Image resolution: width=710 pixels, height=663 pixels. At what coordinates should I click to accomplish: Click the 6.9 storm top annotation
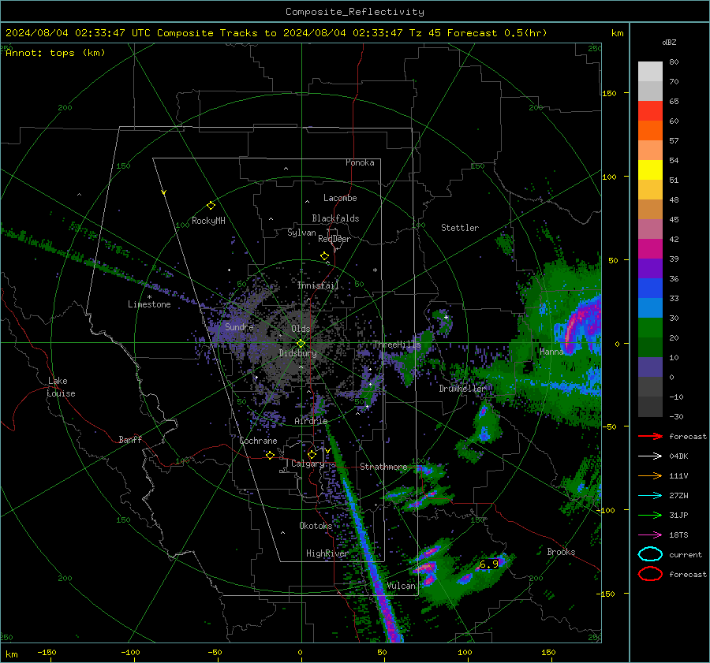pyautogui.click(x=488, y=564)
